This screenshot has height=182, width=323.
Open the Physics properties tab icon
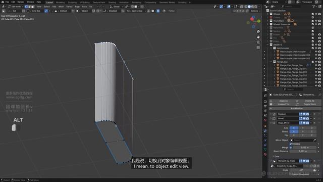pyautogui.click(x=265, y=141)
